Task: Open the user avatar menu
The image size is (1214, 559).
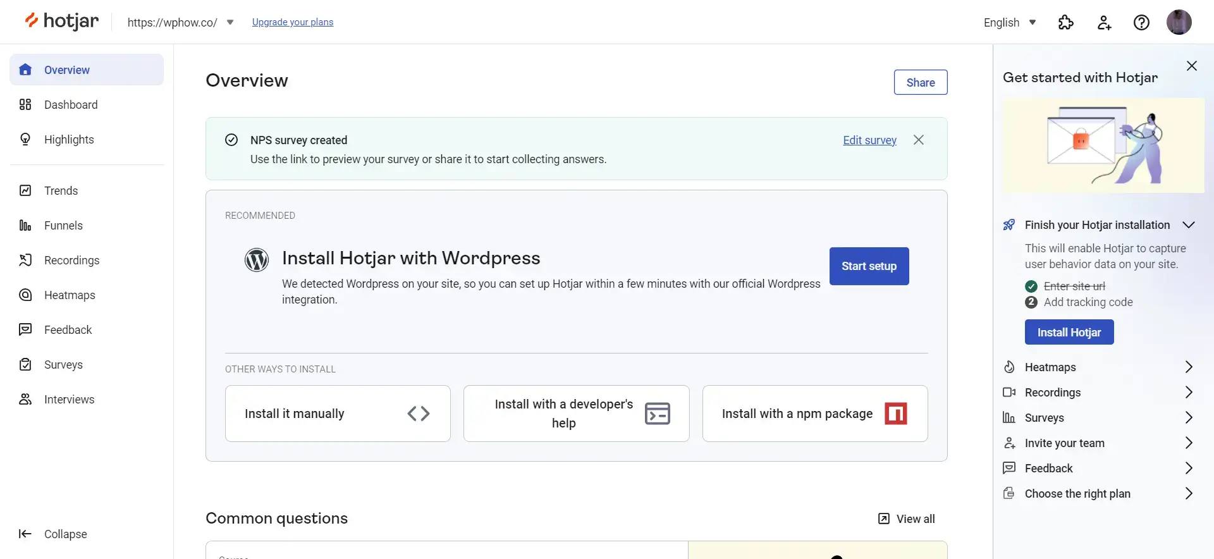Action: tap(1179, 22)
